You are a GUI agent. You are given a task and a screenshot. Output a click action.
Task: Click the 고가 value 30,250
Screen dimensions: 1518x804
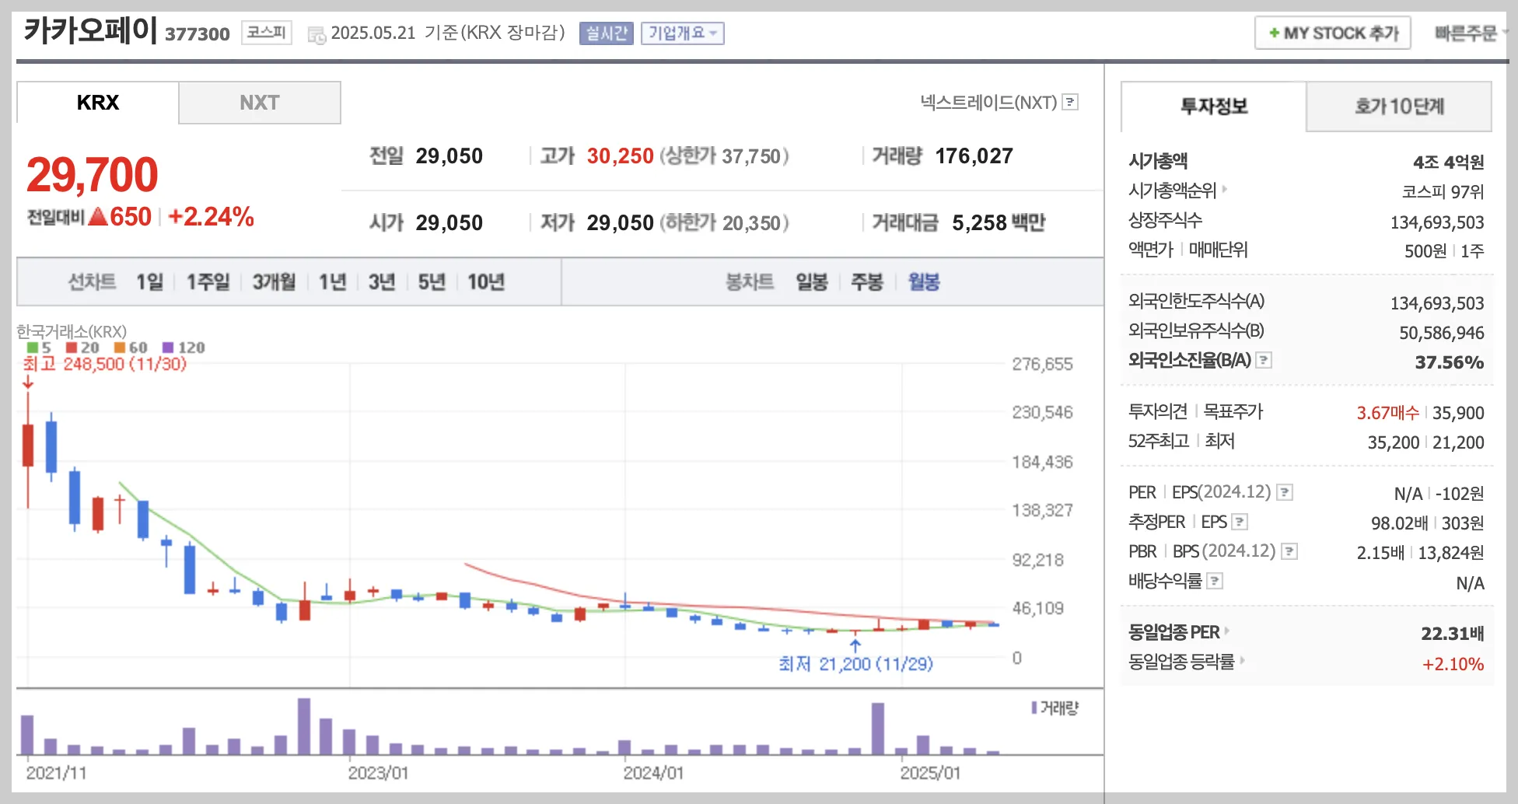pyautogui.click(x=621, y=156)
